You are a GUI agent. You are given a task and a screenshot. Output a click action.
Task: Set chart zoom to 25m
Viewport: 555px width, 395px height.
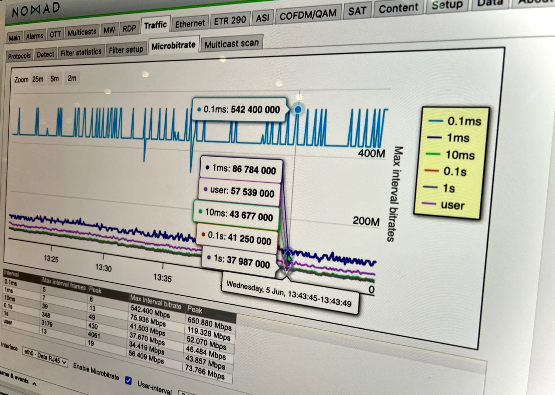click(x=38, y=79)
